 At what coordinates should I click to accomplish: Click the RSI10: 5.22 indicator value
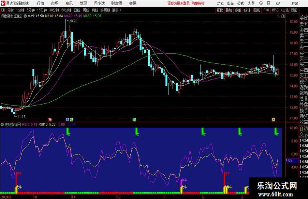coord(47,124)
